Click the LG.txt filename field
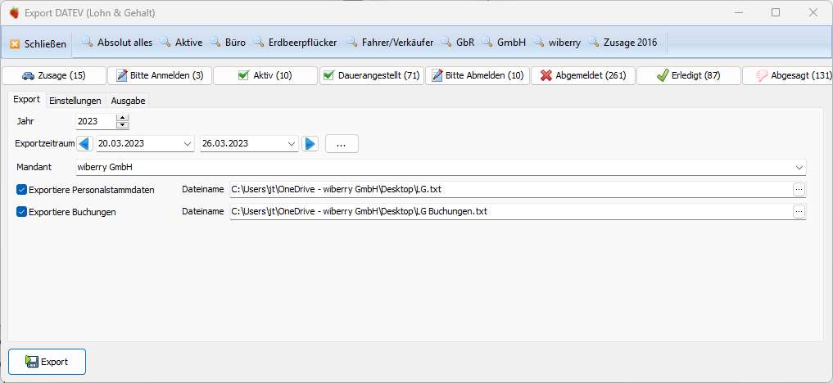The height and width of the screenshot is (383, 833). [x=510, y=189]
